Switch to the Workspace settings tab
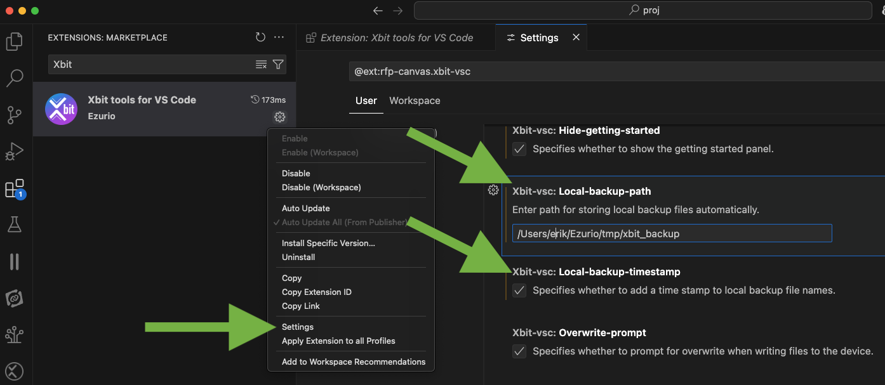The height and width of the screenshot is (385, 885). (x=415, y=100)
